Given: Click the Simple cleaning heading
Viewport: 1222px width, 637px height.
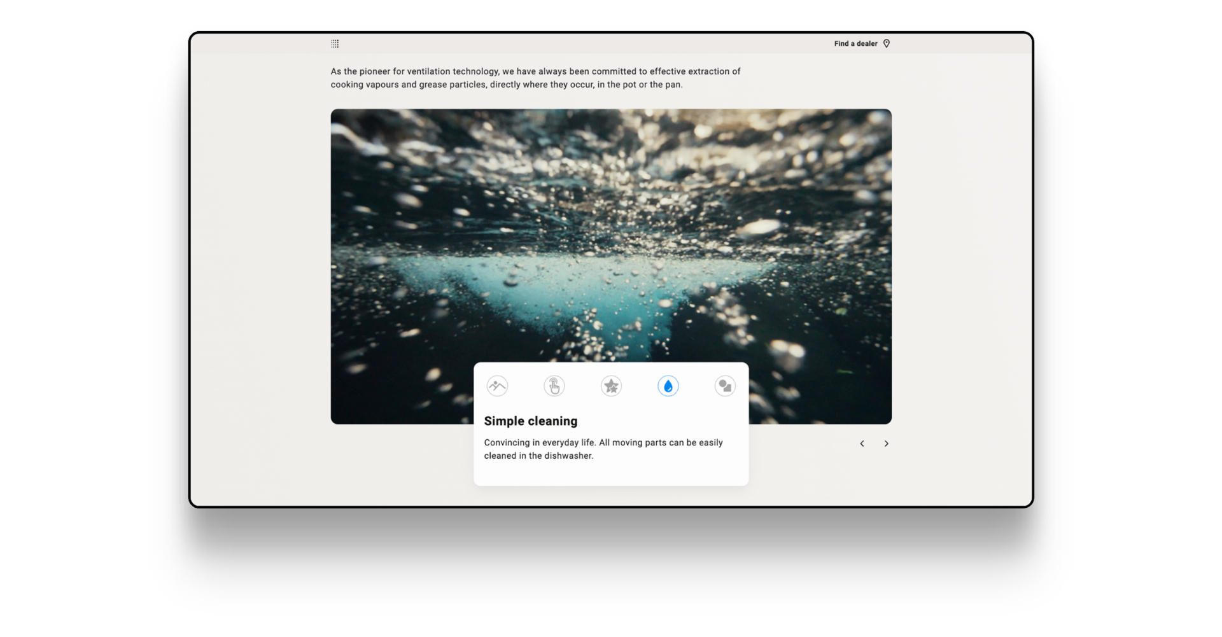Looking at the screenshot, I should (x=531, y=421).
